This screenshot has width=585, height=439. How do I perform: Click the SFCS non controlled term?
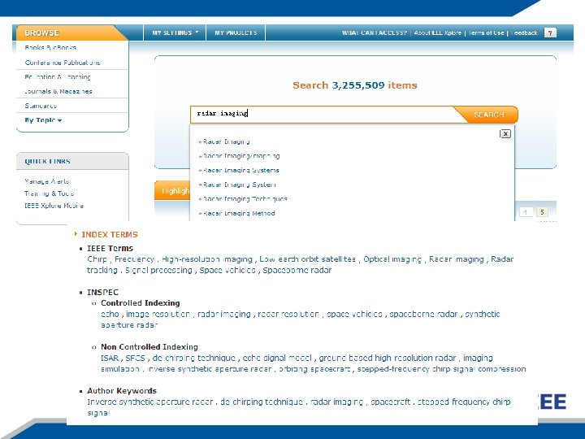coord(135,358)
